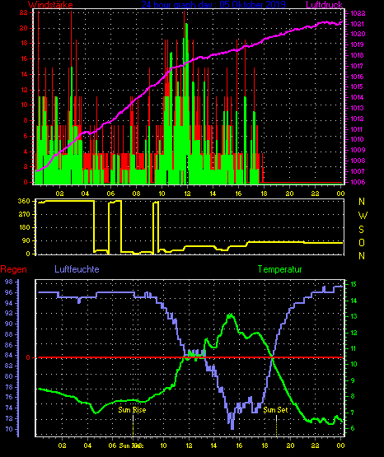Screen dimensions: 384x457
Task: Click the 360 value on wind direction axis
Action: tap(24, 202)
